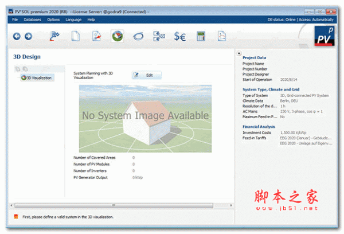This screenshot has height=234, width=344.
Task: Open the cables ring icon
Action: pos(138,36)
